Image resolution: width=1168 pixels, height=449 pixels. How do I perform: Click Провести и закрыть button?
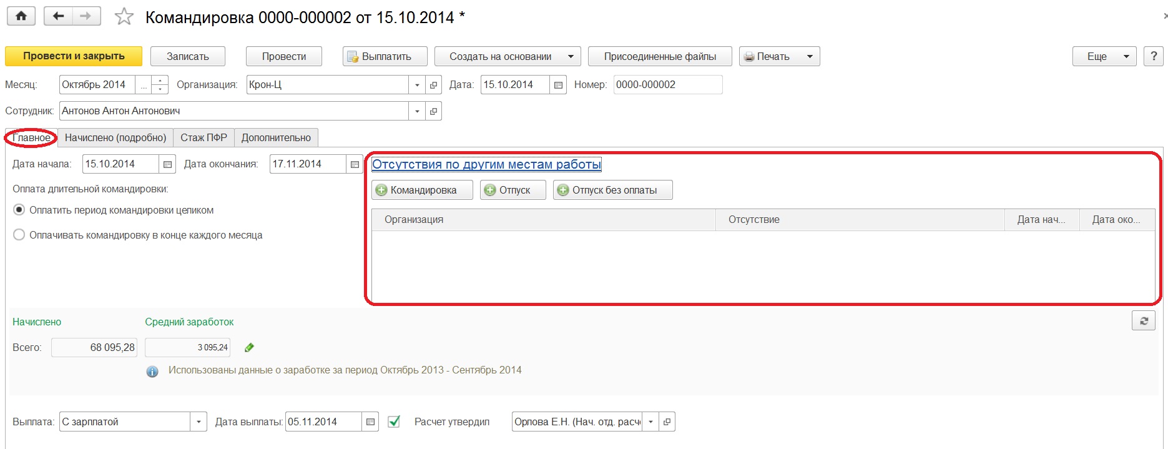74,56
